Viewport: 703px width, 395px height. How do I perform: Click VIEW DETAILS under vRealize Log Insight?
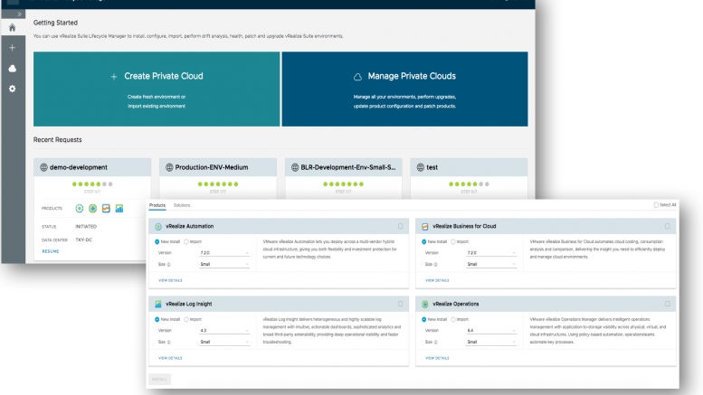[170, 358]
